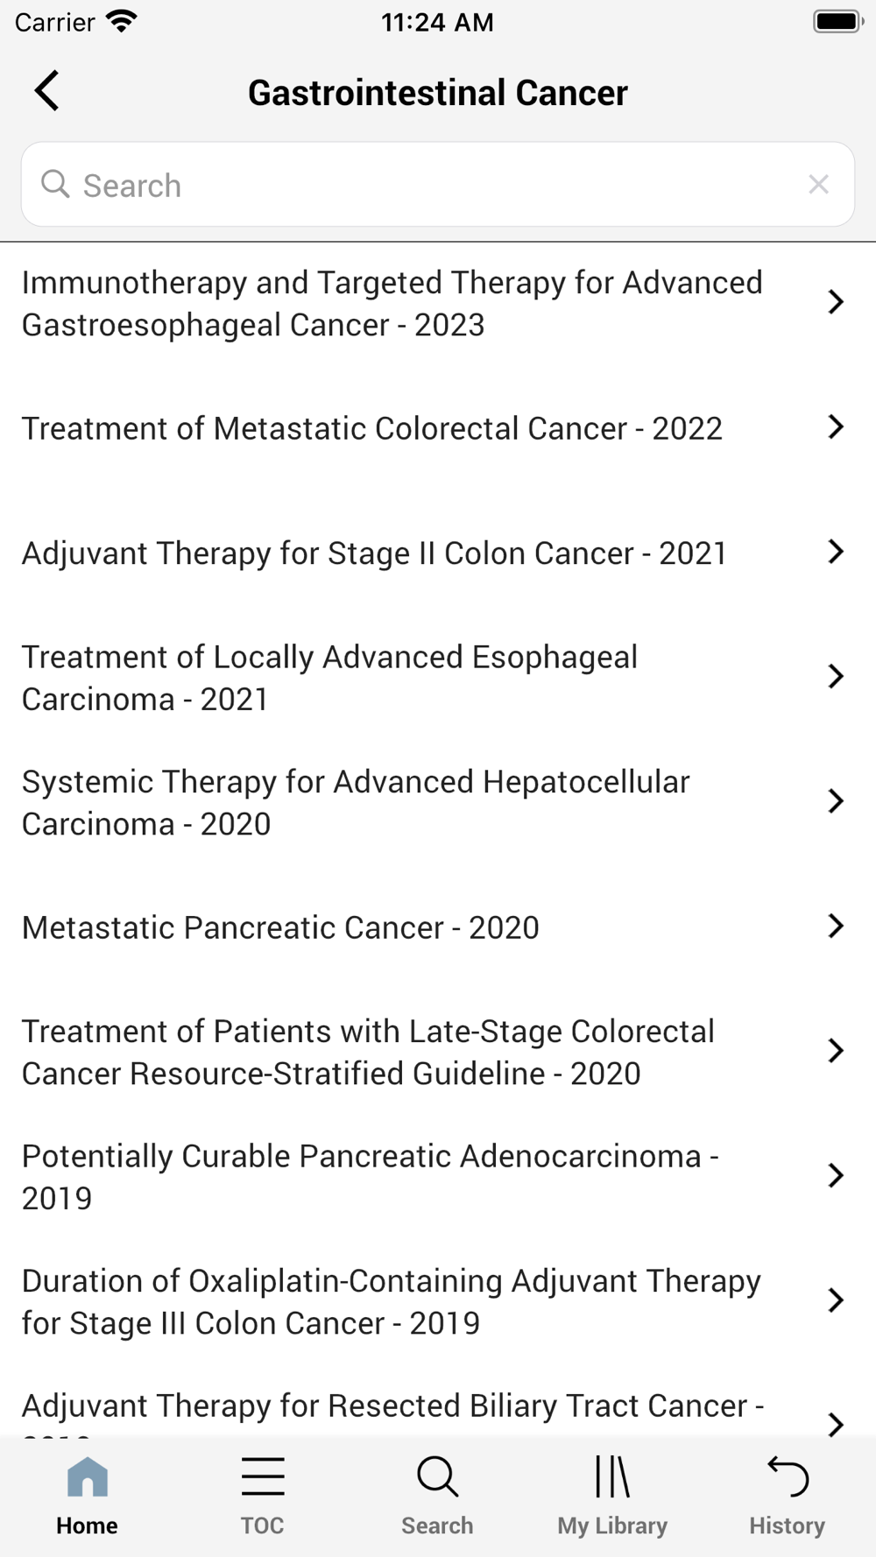Clear search with the X icon

tap(818, 184)
